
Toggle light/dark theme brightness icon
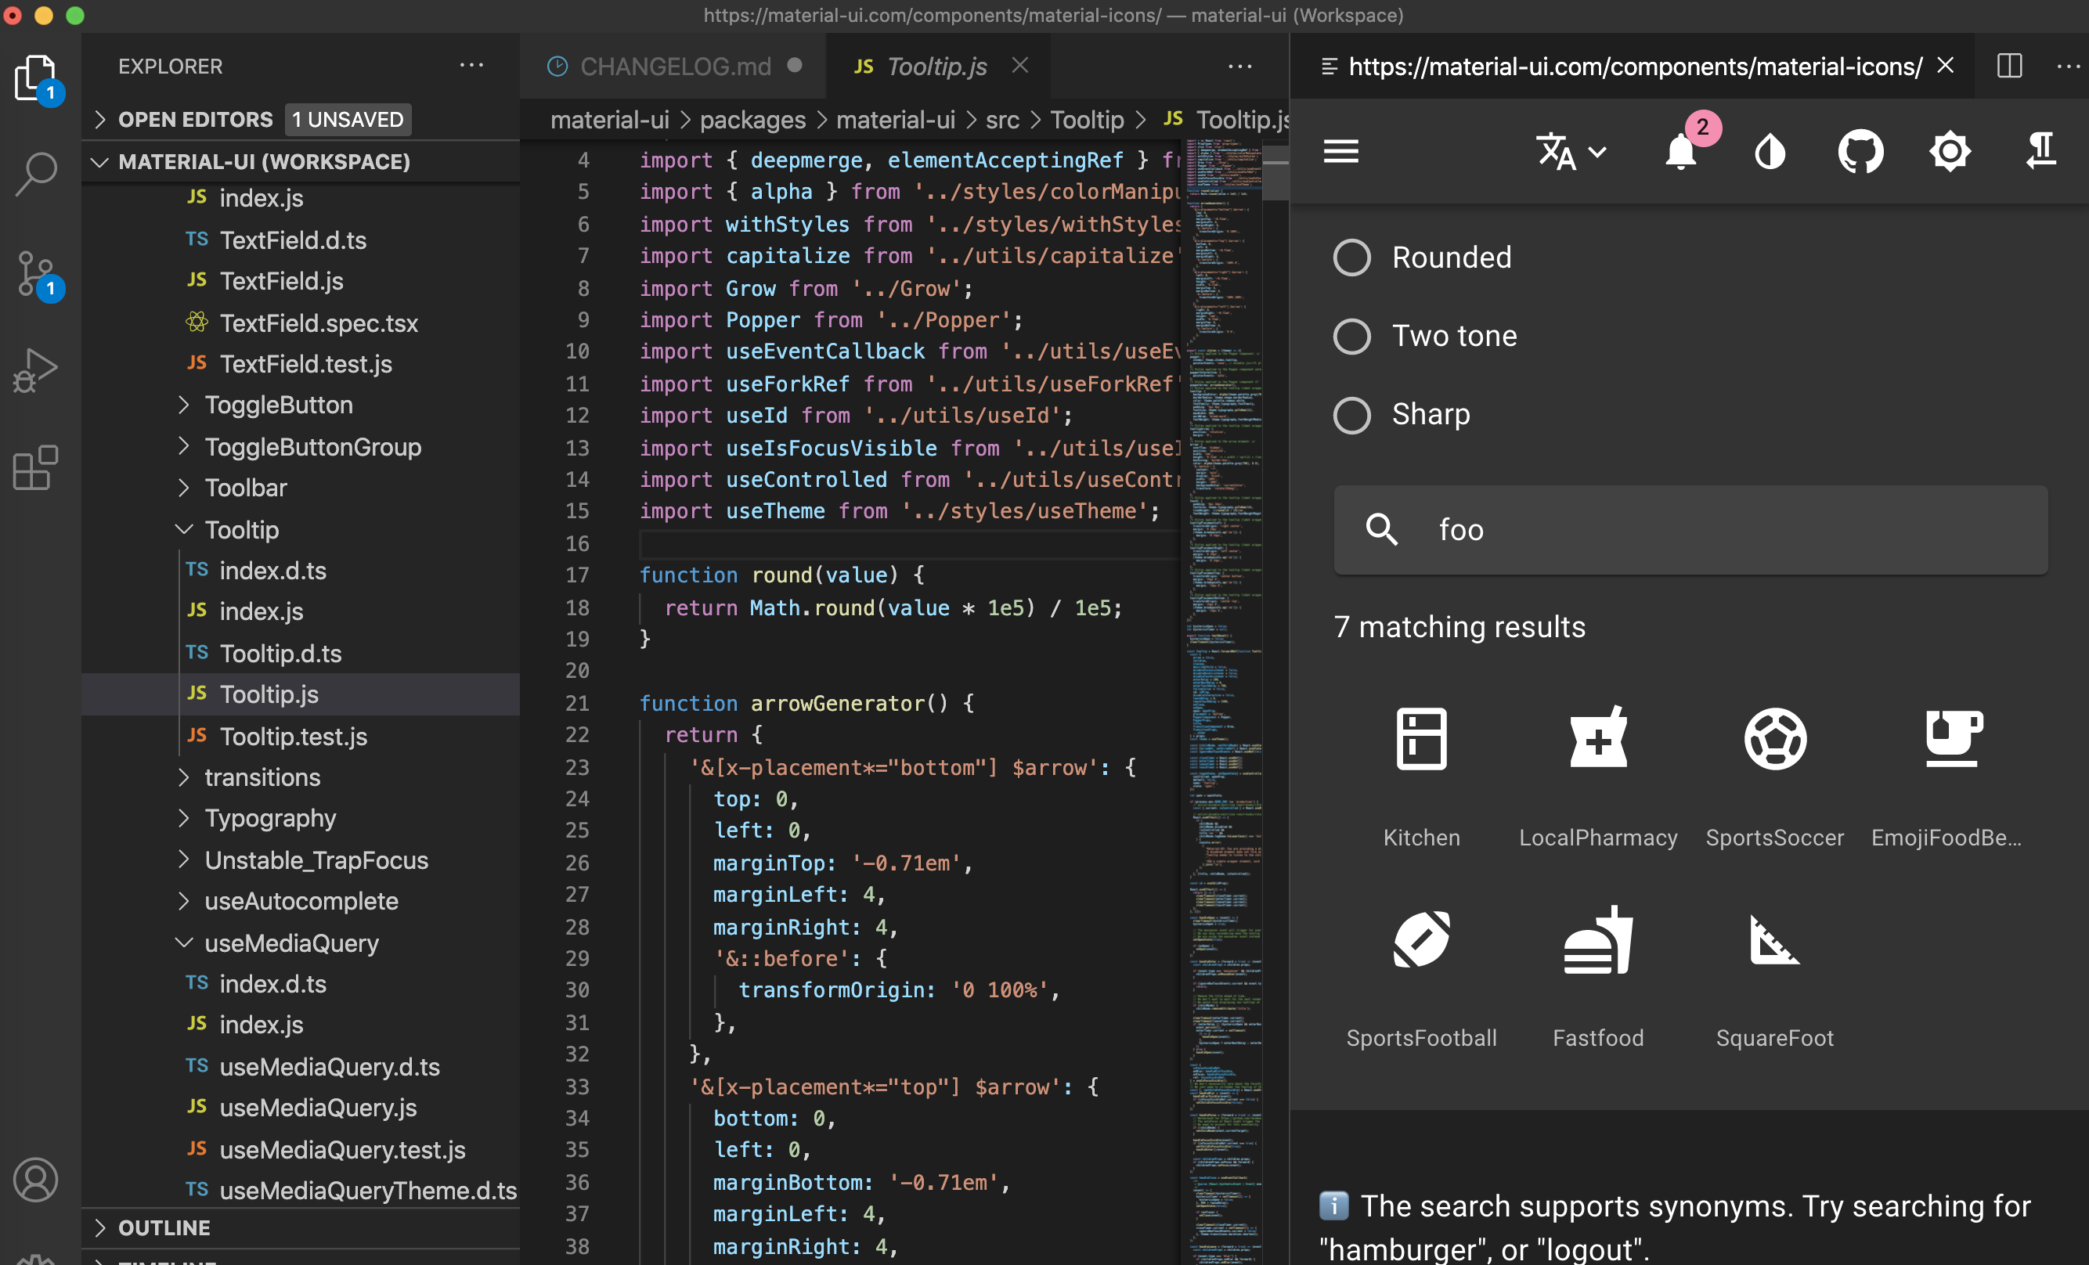coord(1949,152)
